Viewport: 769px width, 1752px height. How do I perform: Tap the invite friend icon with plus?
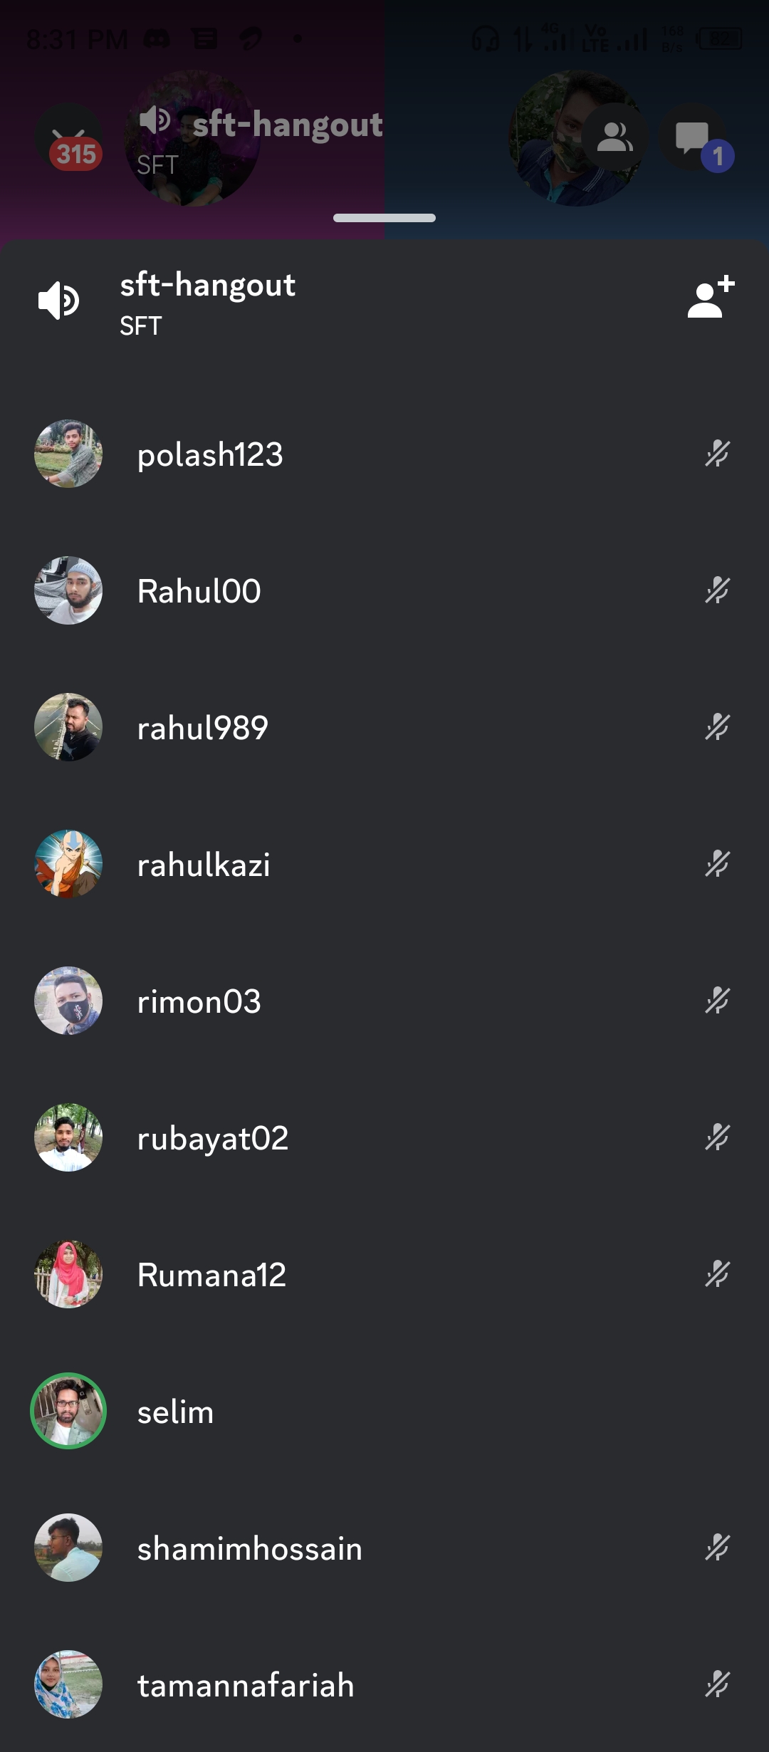coord(711,297)
